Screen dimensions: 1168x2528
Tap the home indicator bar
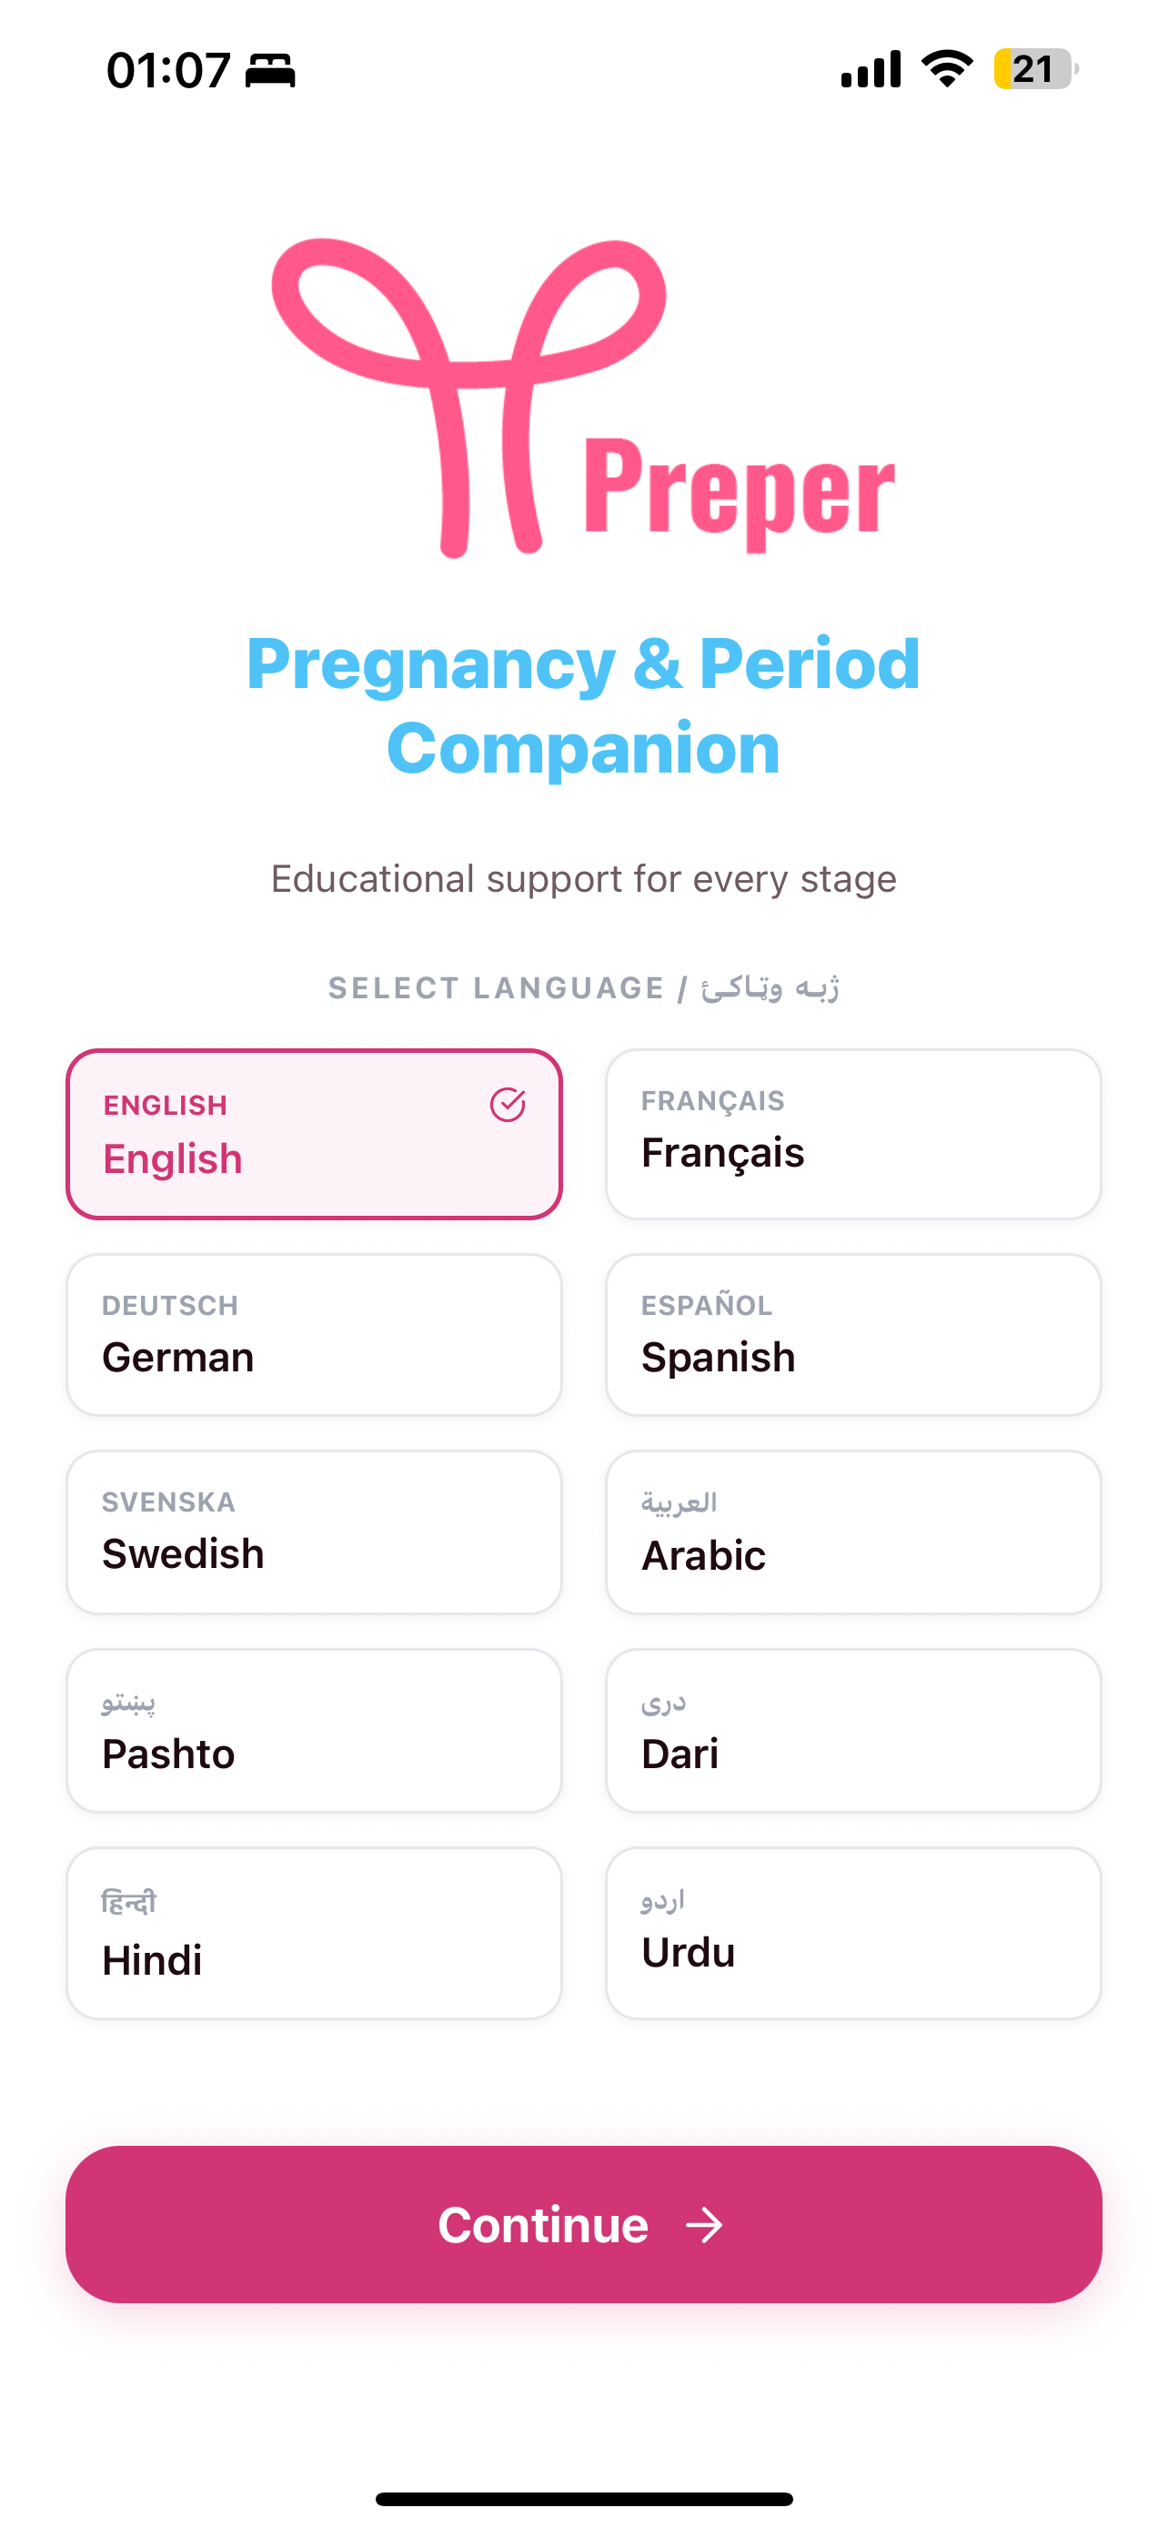tap(583, 2499)
